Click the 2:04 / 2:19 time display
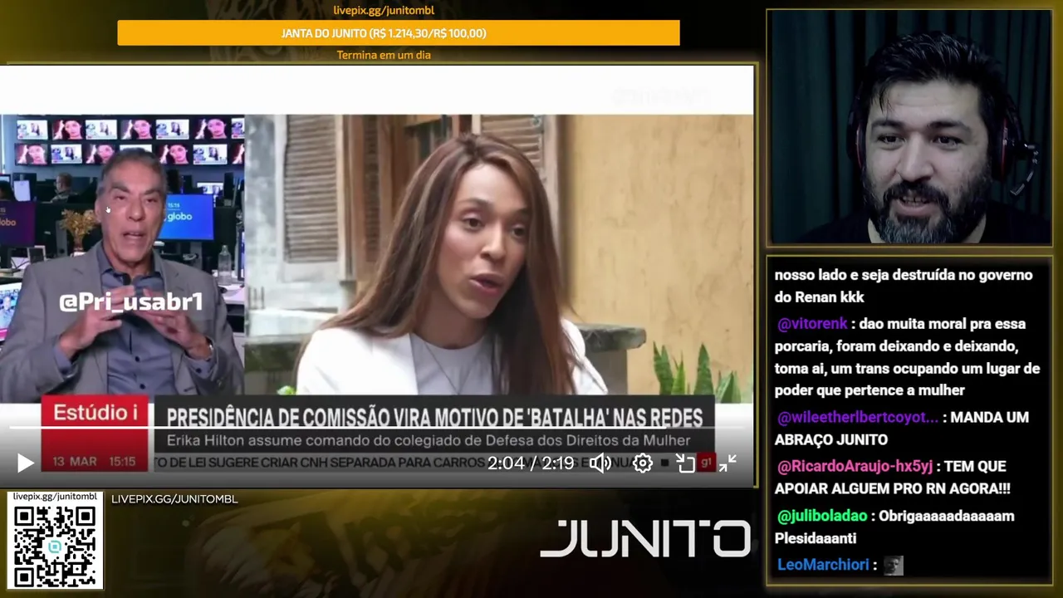The width and height of the screenshot is (1063, 598). 531,463
